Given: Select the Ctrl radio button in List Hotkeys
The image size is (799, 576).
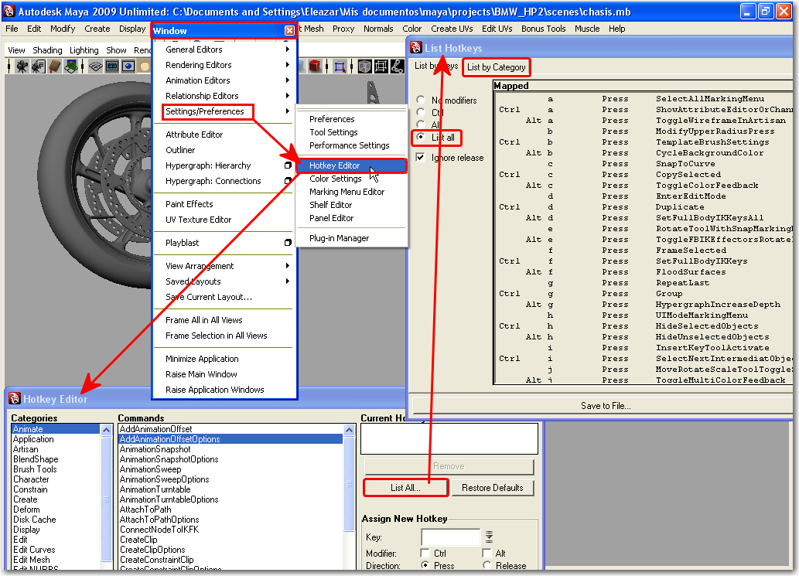Looking at the screenshot, I should coord(421,112).
